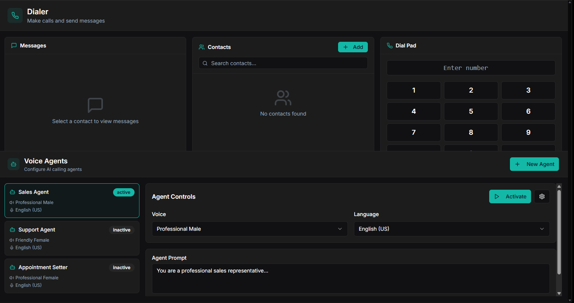This screenshot has width=574, height=303.
Task: Click the Contacts people icon in panel header
Action: pyautogui.click(x=202, y=47)
